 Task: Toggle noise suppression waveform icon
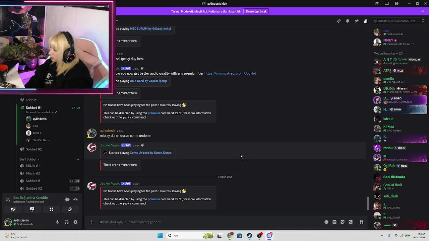click(x=67, y=199)
